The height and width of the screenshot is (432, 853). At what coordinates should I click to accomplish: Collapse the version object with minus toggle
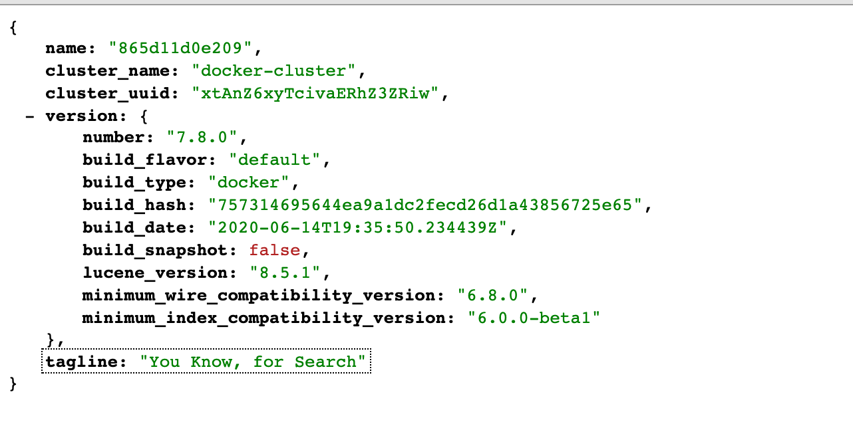29,116
